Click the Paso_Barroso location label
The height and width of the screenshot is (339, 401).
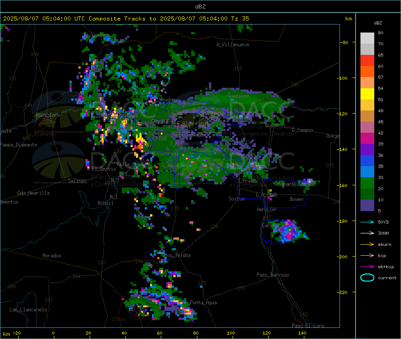(273, 275)
